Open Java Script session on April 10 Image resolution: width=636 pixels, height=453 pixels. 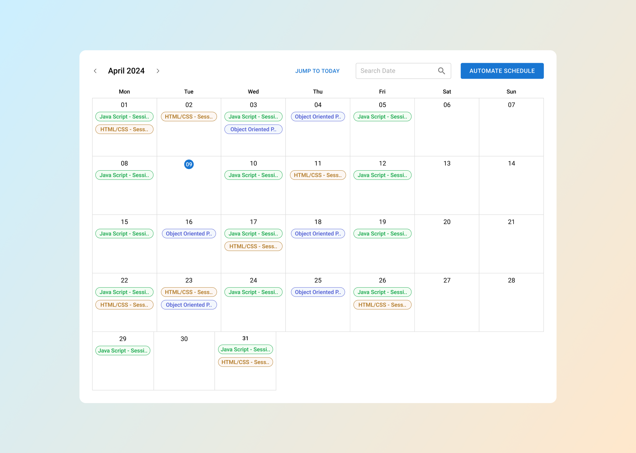coord(253,175)
